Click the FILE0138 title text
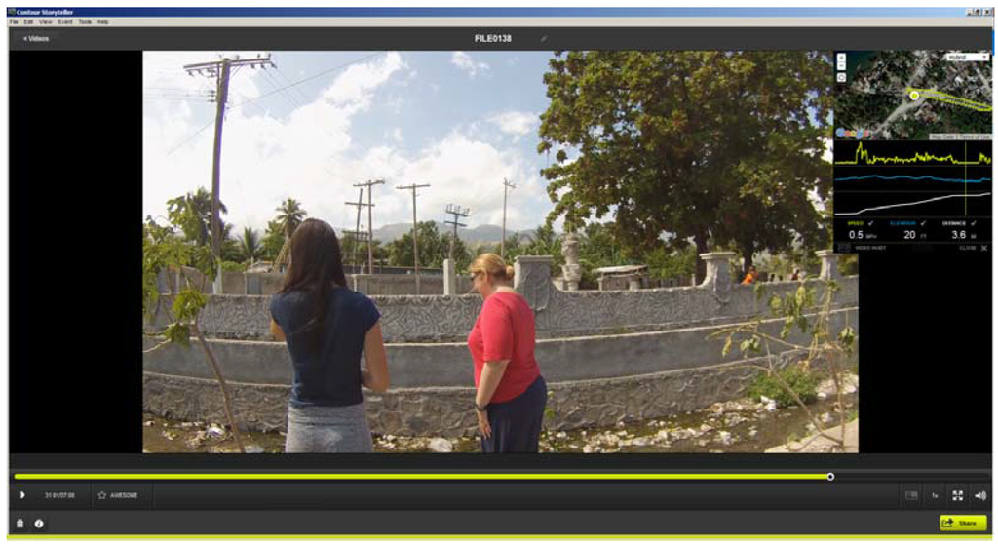 pos(492,39)
